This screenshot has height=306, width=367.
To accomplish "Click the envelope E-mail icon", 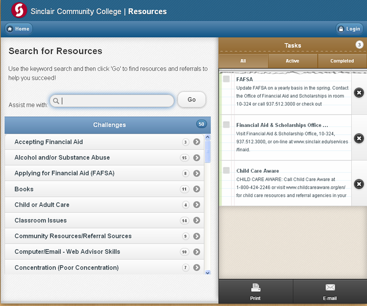I will pyautogui.click(x=330, y=287).
